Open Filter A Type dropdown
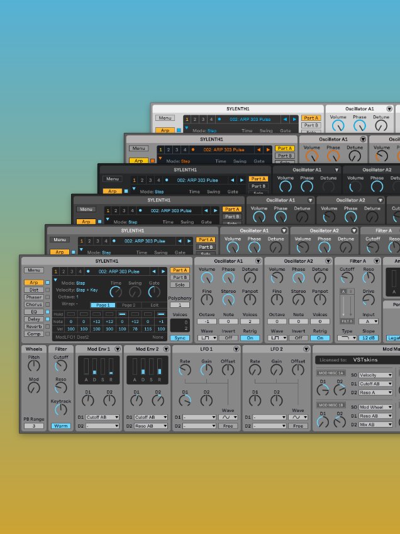This screenshot has width=400, height=534. tap(347, 338)
